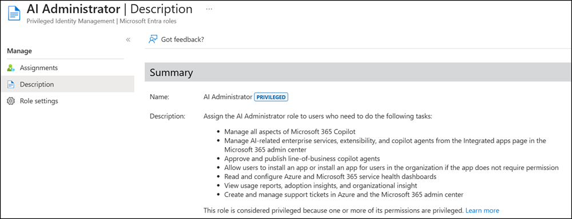572x219 pixels.
Task: Click 'Read and configure Azure' service health bullet
Action: 330,176
